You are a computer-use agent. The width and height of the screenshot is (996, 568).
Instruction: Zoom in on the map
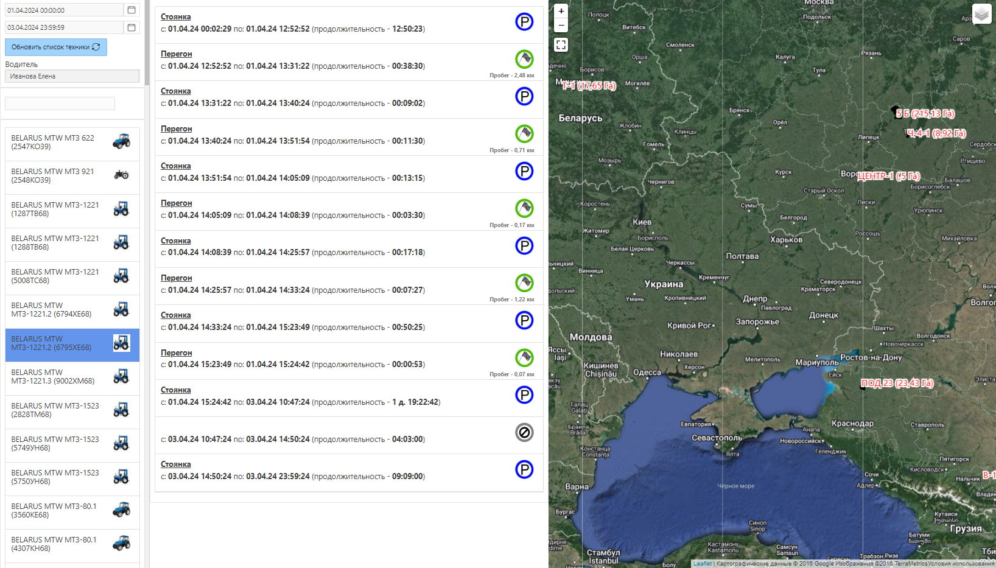561,11
